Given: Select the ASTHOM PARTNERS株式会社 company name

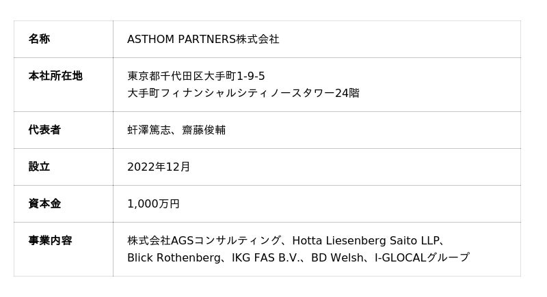Looking at the screenshot, I should pos(203,39).
